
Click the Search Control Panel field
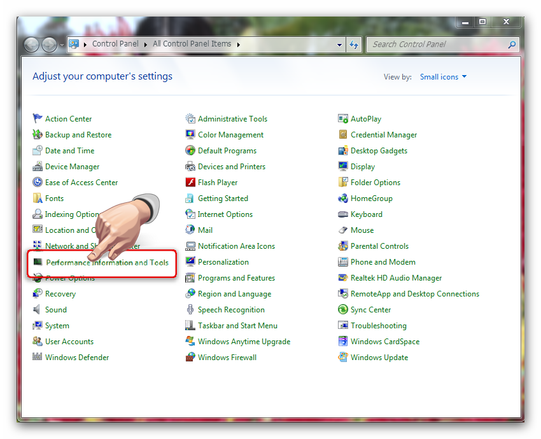click(442, 45)
